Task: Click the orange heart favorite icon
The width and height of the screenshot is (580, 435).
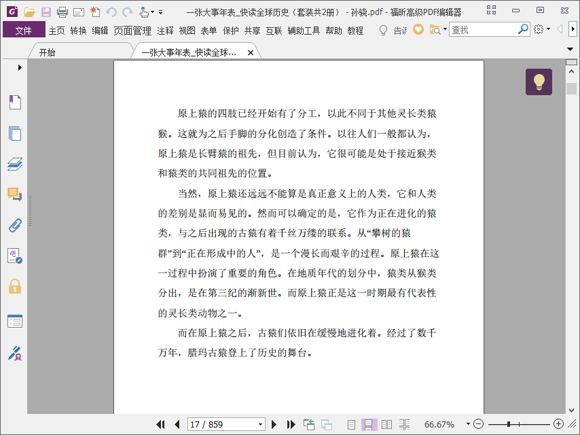Action: 418,29
